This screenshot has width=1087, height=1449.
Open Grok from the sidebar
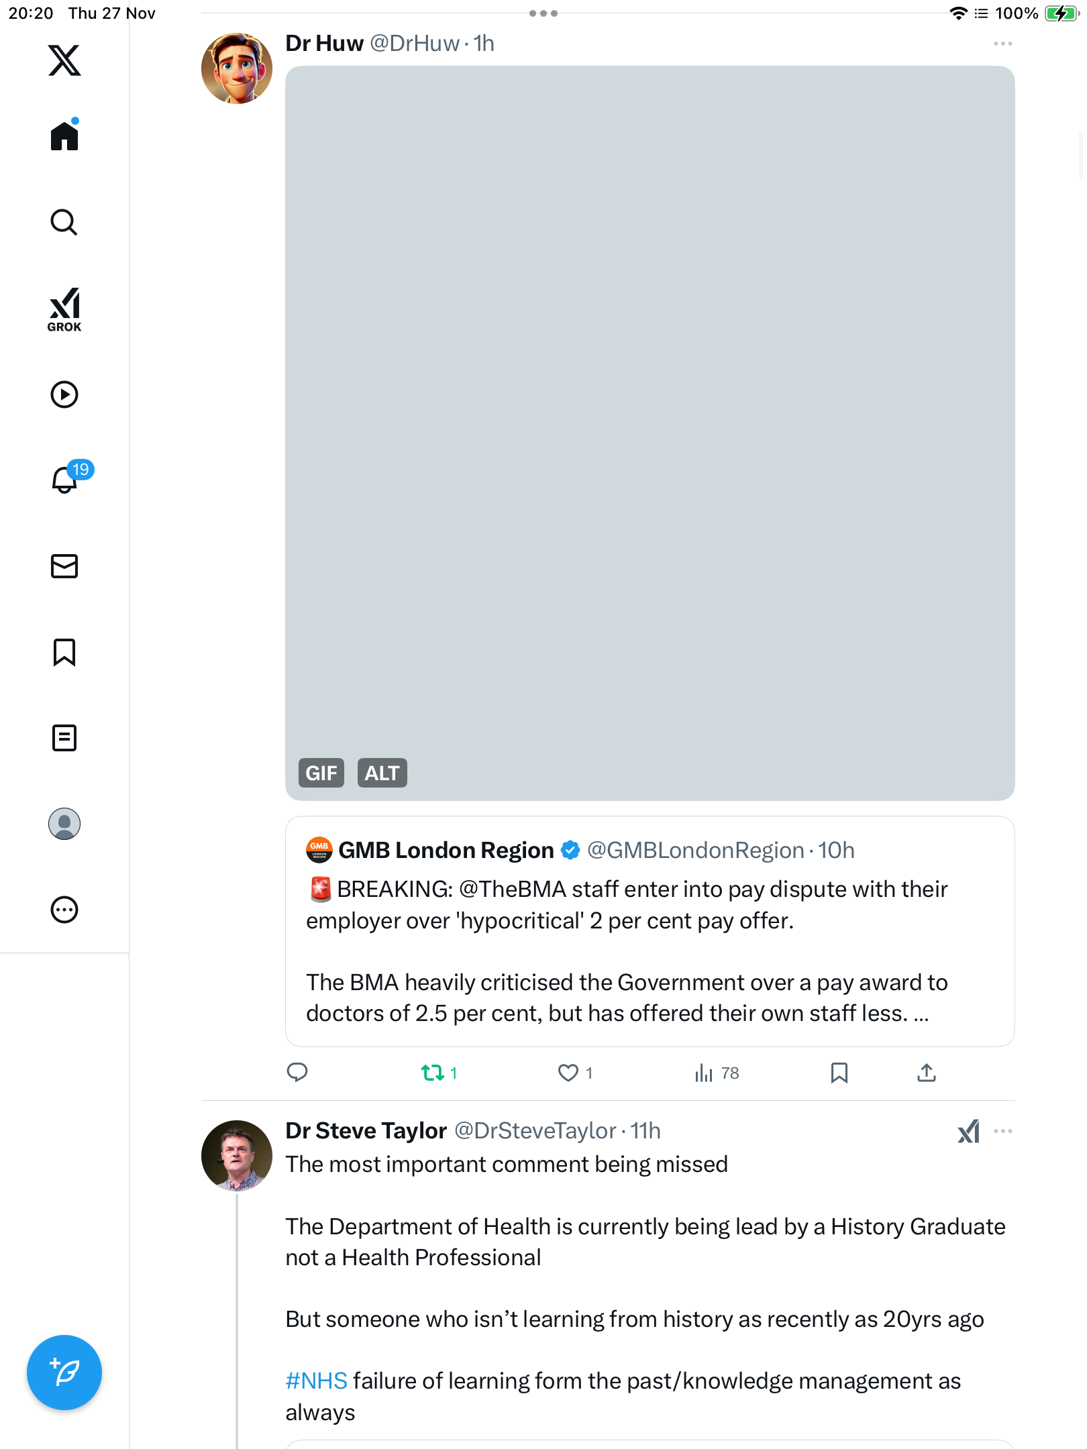pyautogui.click(x=64, y=309)
